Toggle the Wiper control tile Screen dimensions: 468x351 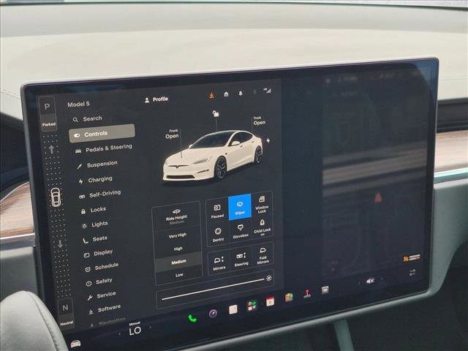(240, 207)
